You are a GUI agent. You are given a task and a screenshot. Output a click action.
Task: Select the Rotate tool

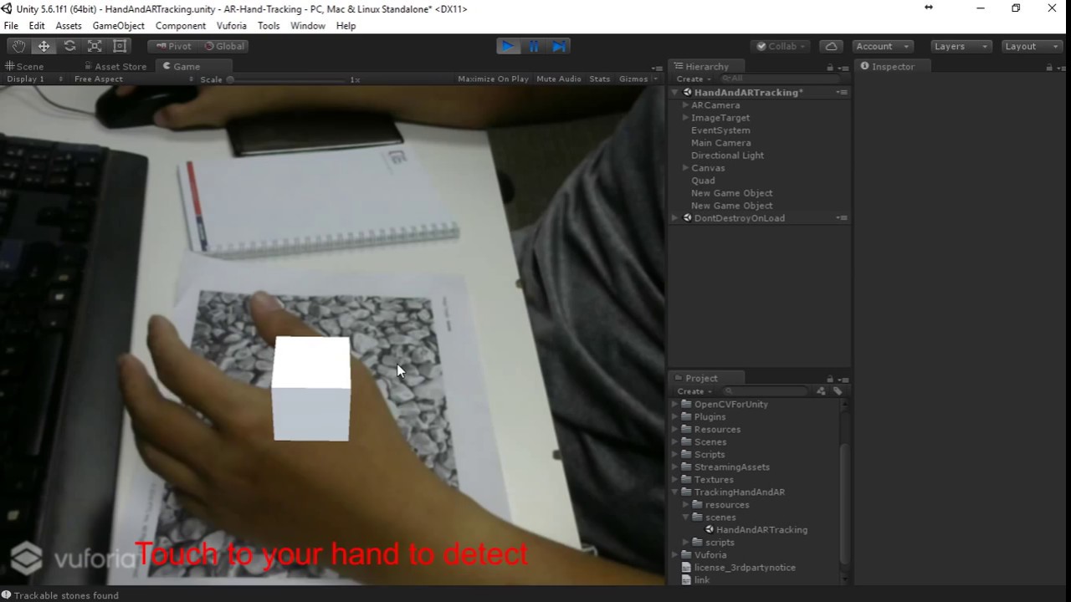pos(69,46)
